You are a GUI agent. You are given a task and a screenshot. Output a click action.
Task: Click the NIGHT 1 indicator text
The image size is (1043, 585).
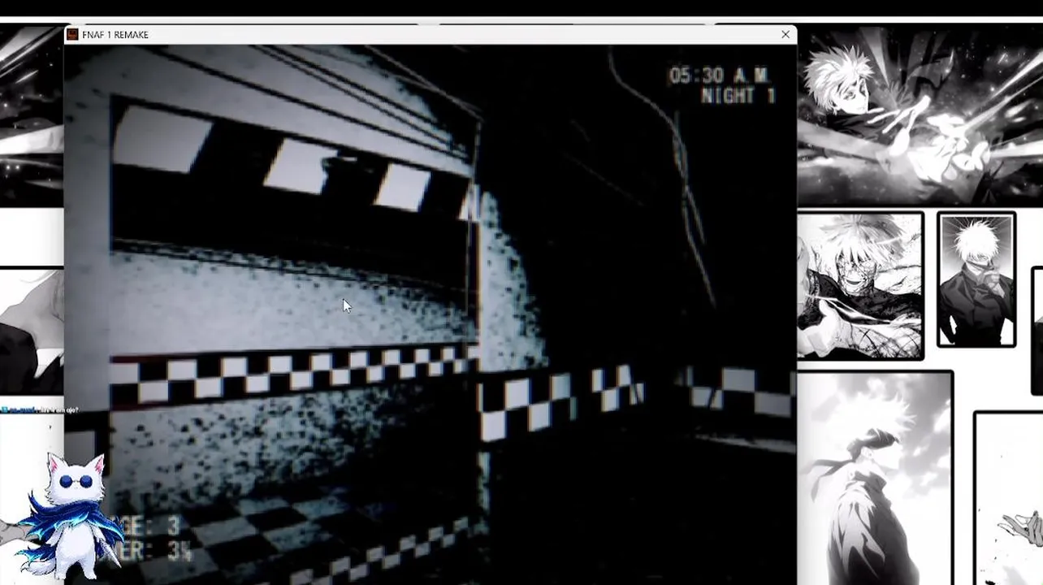pos(738,96)
